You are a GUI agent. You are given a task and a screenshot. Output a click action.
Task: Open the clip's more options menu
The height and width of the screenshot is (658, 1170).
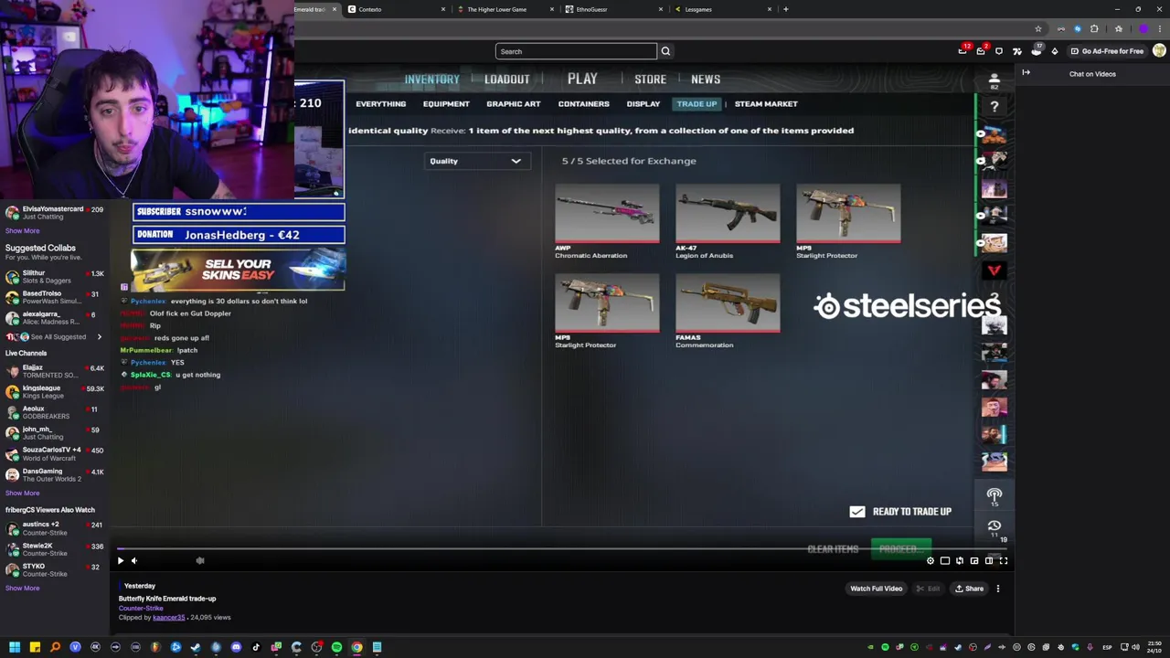[x=998, y=589]
